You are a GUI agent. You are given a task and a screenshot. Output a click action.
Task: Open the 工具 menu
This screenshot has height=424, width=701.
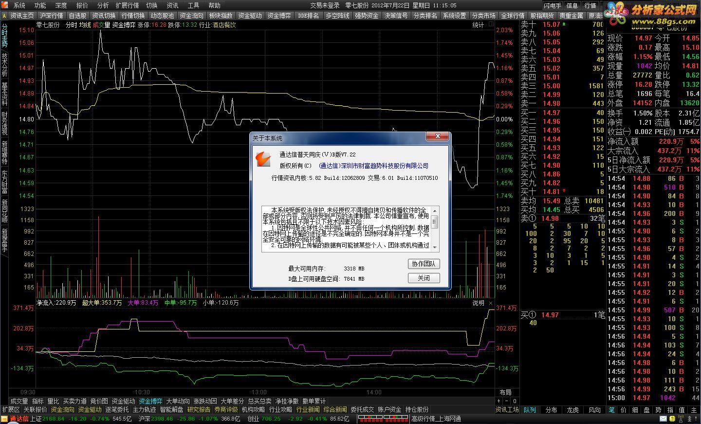193,5
